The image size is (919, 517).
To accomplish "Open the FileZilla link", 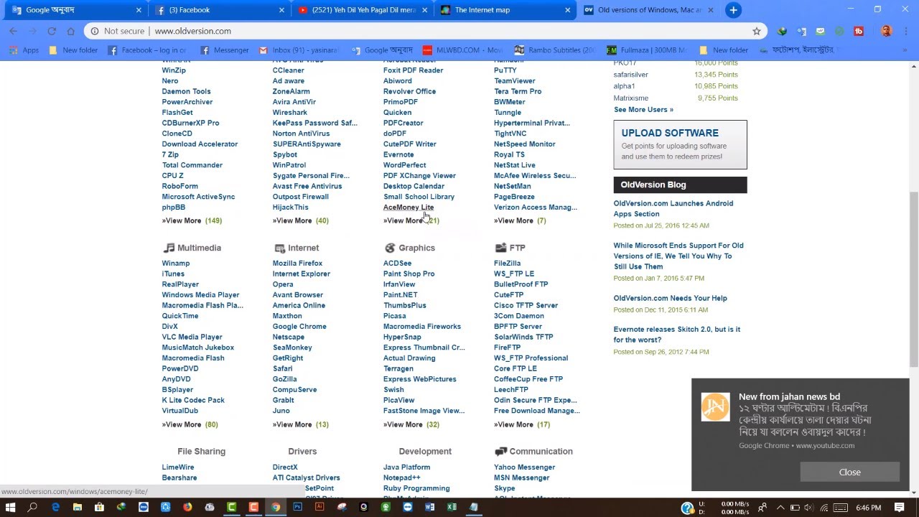I will [x=507, y=263].
